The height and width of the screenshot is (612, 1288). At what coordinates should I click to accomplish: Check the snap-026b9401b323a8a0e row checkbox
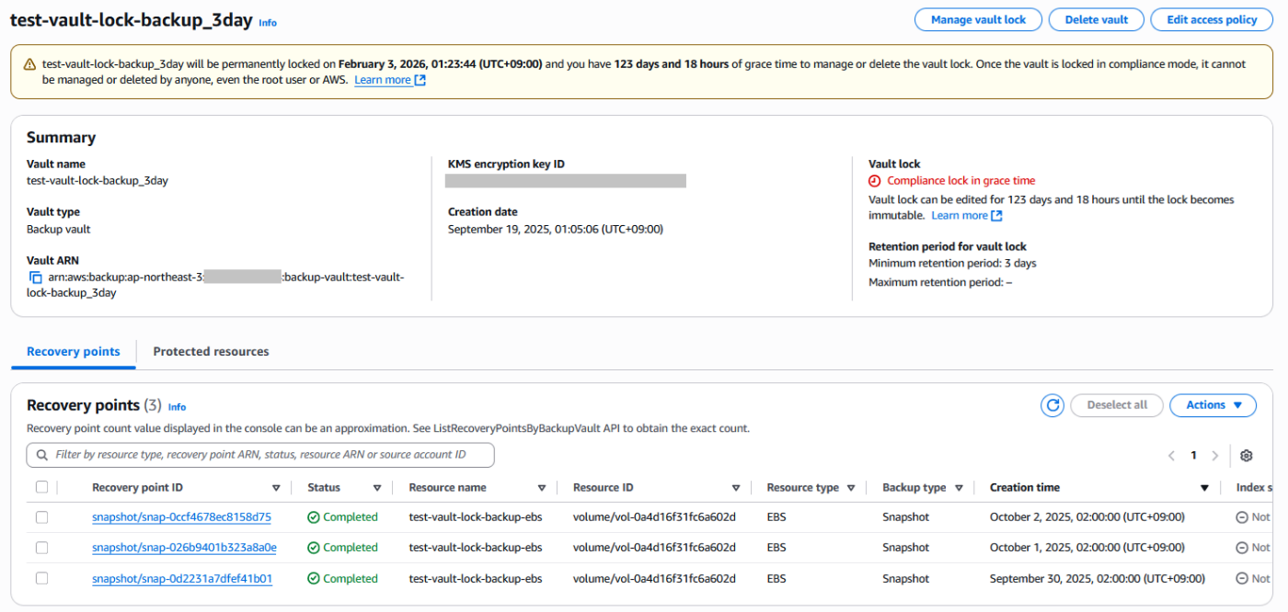[41, 548]
